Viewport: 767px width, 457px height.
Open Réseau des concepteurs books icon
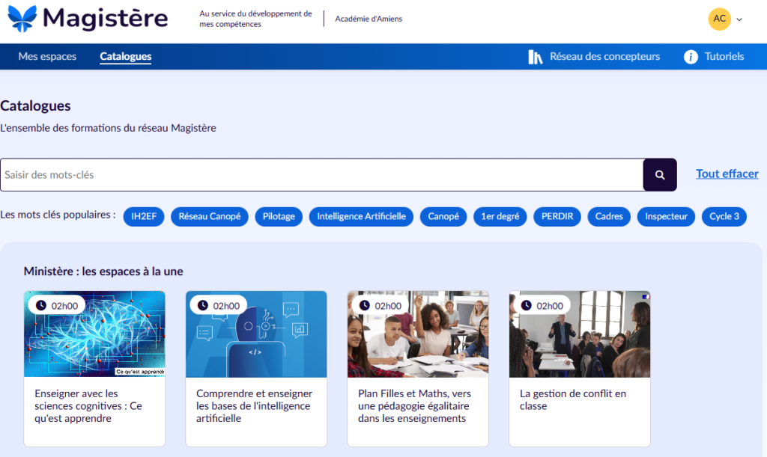pos(535,57)
